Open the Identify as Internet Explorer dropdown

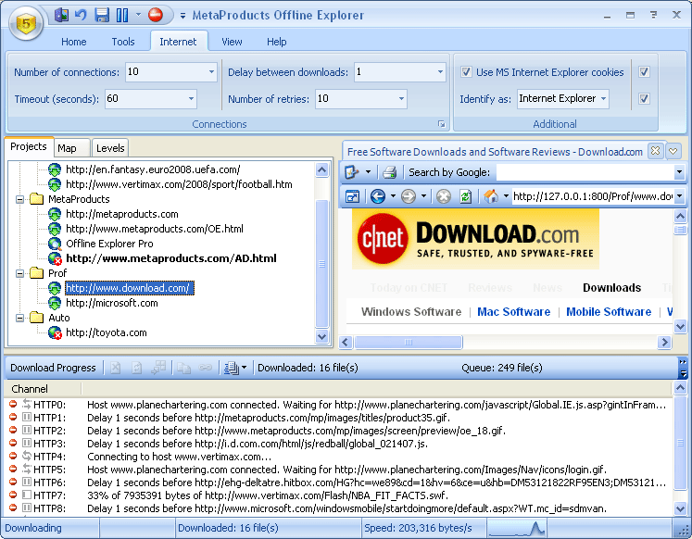tap(603, 98)
